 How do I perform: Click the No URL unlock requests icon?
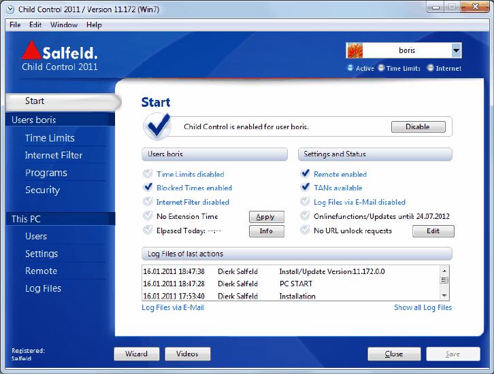pos(305,230)
